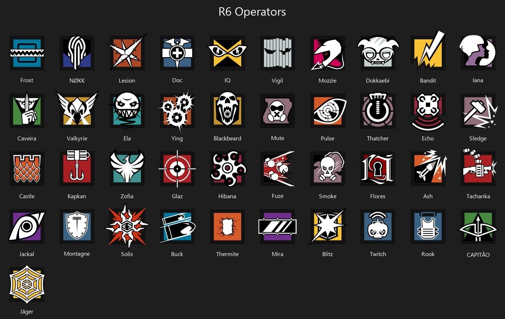Click the R6 Operators page title
Screen dimensions: 505x319
tap(252, 12)
